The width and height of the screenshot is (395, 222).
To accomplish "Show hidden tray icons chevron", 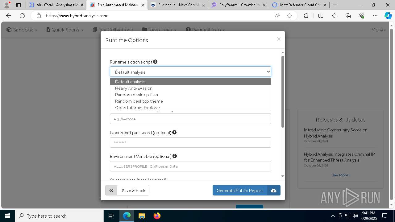I will point(333,216).
